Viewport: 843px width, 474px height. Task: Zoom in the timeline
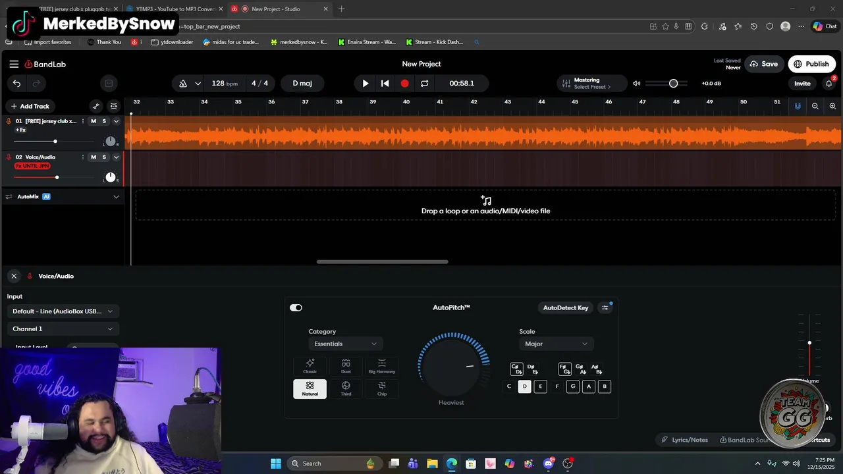click(x=832, y=106)
